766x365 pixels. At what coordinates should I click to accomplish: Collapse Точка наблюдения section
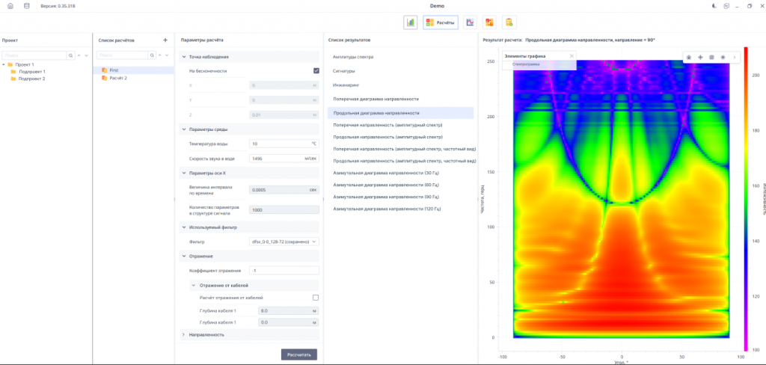(x=183, y=57)
